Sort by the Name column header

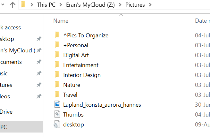pos(61,21)
